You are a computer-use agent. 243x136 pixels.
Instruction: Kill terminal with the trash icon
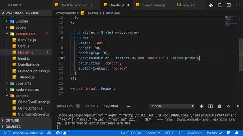pos(219,106)
